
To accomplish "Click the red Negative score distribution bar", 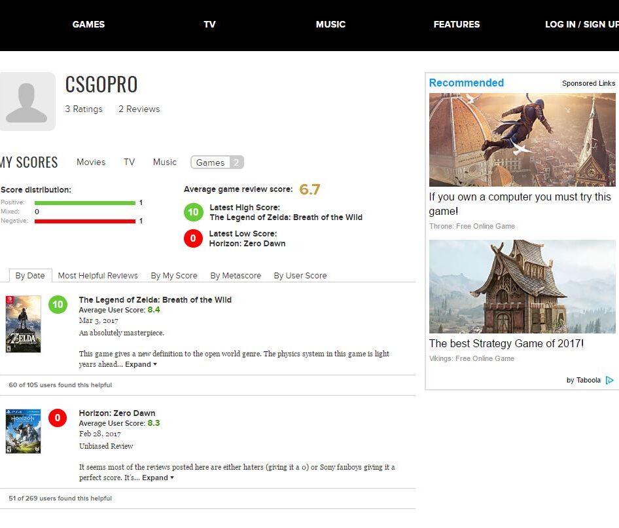I will (x=85, y=221).
